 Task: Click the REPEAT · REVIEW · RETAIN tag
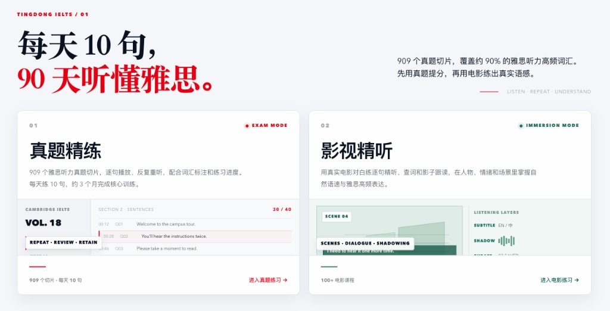tap(63, 242)
